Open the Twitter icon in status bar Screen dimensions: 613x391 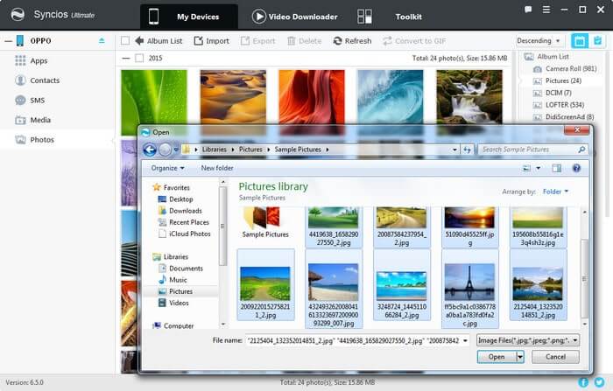pos(598,382)
